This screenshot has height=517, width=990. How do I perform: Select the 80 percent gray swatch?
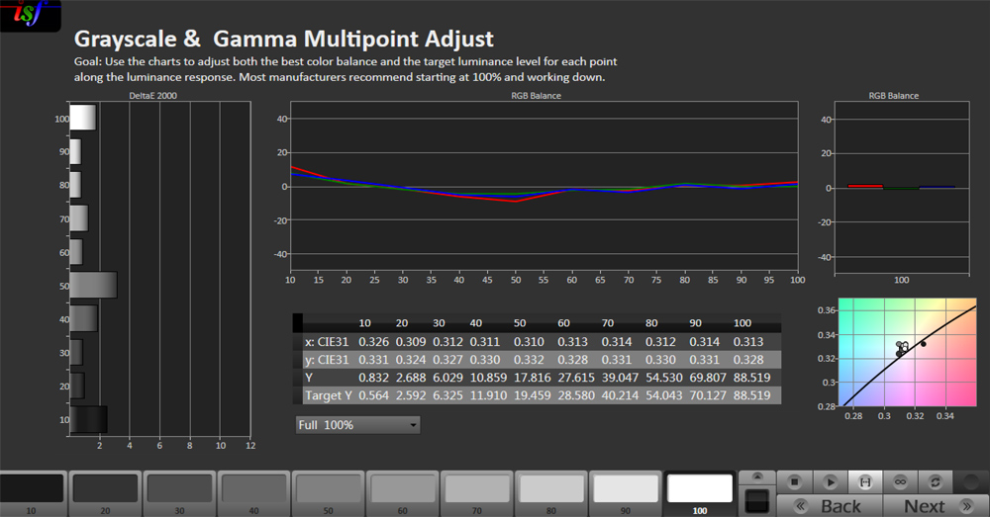pyautogui.click(x=551, y=488)
